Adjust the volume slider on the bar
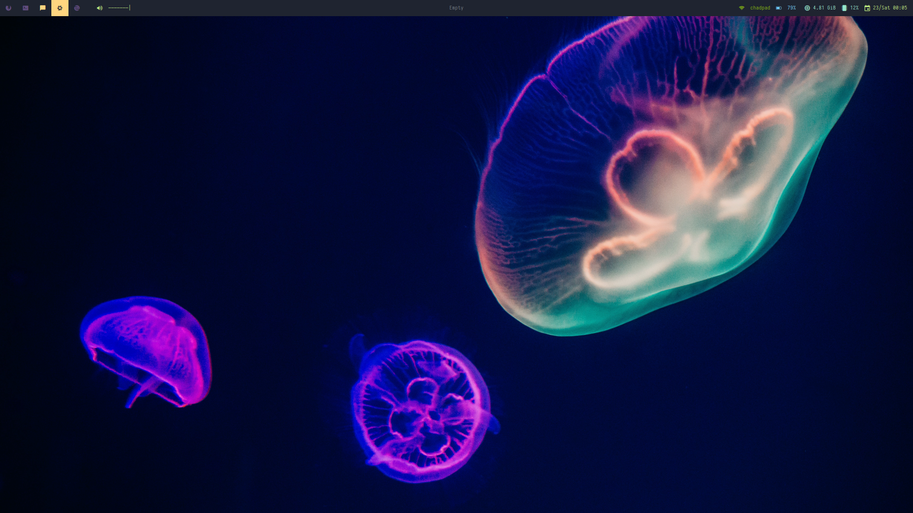913x513 pixels. click(119, 8)
